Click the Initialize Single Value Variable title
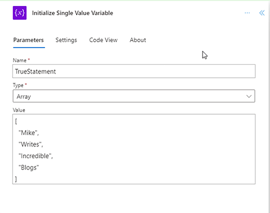Image resolution: width=270 pixels, height=213 pixels. [x=72, y=13]
